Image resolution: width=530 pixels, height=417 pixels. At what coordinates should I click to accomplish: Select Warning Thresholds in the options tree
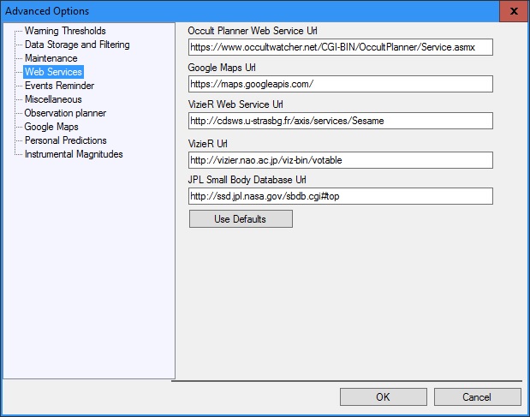tap(65, 31)
